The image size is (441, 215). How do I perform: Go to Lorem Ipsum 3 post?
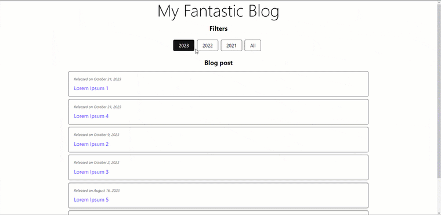coord(91,172)
